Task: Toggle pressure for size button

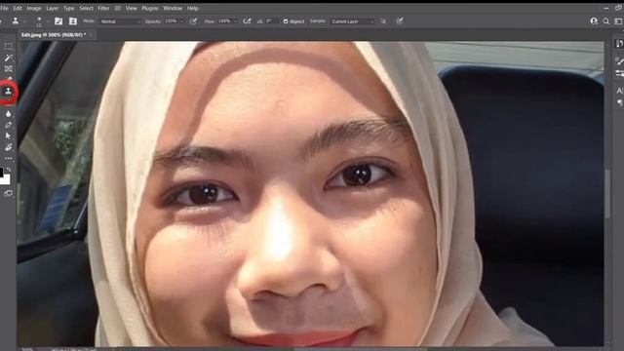Action: pos(400,21)
